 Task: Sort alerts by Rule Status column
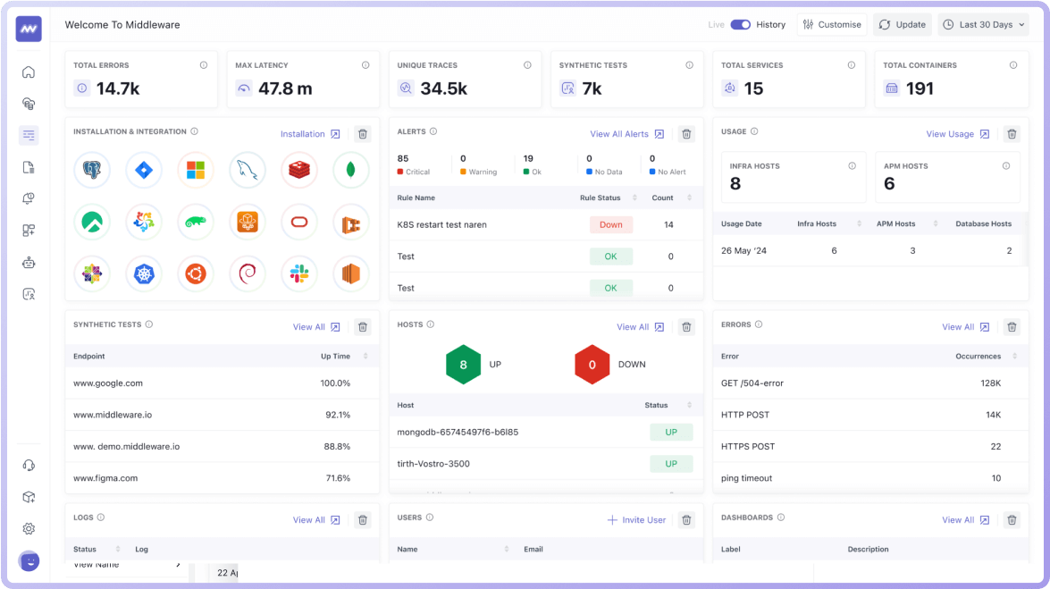pyautogui.click(x=634, y=198)
